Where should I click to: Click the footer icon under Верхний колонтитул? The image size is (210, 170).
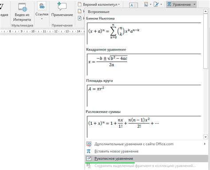(80, 11)
